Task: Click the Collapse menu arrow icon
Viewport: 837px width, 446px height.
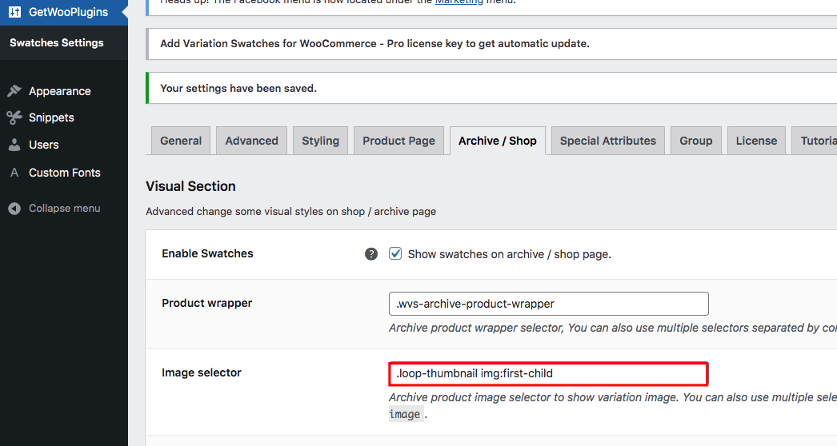Action: (14, 208)
